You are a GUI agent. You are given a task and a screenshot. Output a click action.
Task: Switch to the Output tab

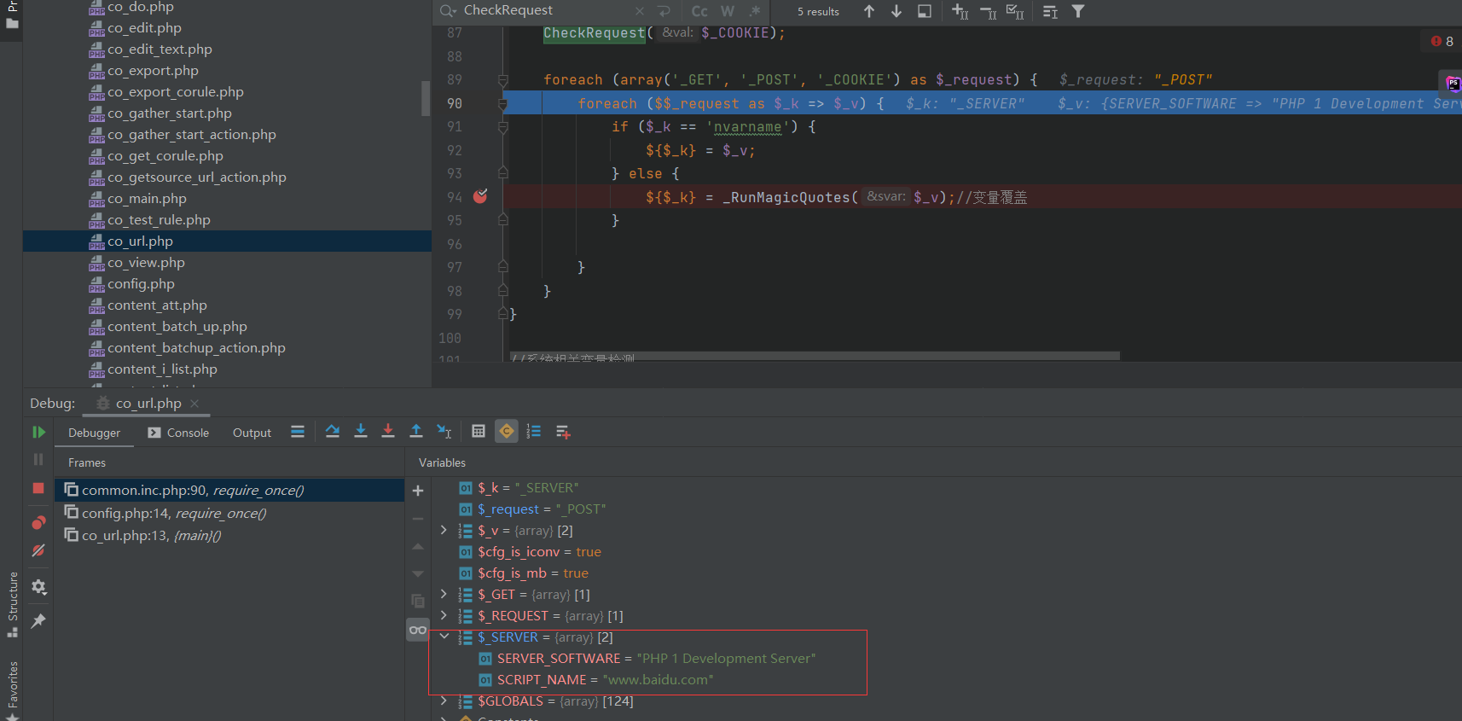click(x=252, y=433)
